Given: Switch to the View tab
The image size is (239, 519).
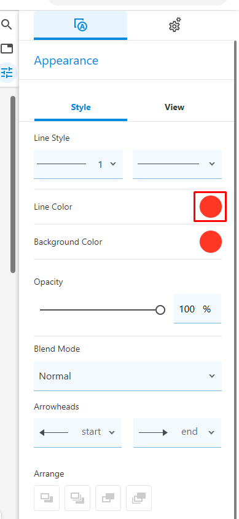Looking at the screenshot, I should pos(174,107).
